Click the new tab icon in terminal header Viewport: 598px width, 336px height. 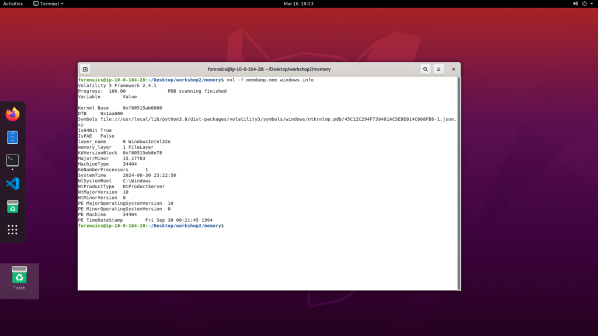[x=85, y=69]
